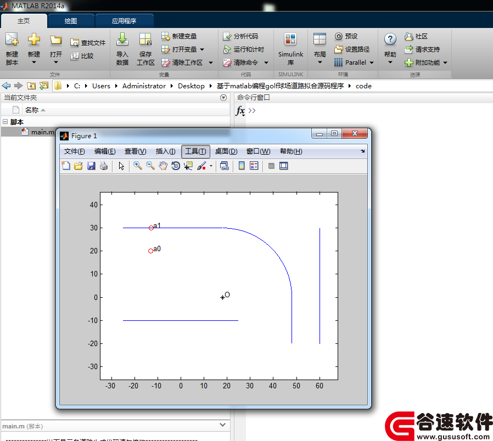Image resolution: width=493 pixels, height=441 pixels.
Task: Collapse the 脚本 group in Current Folder
Action: [x=5, y=122]
